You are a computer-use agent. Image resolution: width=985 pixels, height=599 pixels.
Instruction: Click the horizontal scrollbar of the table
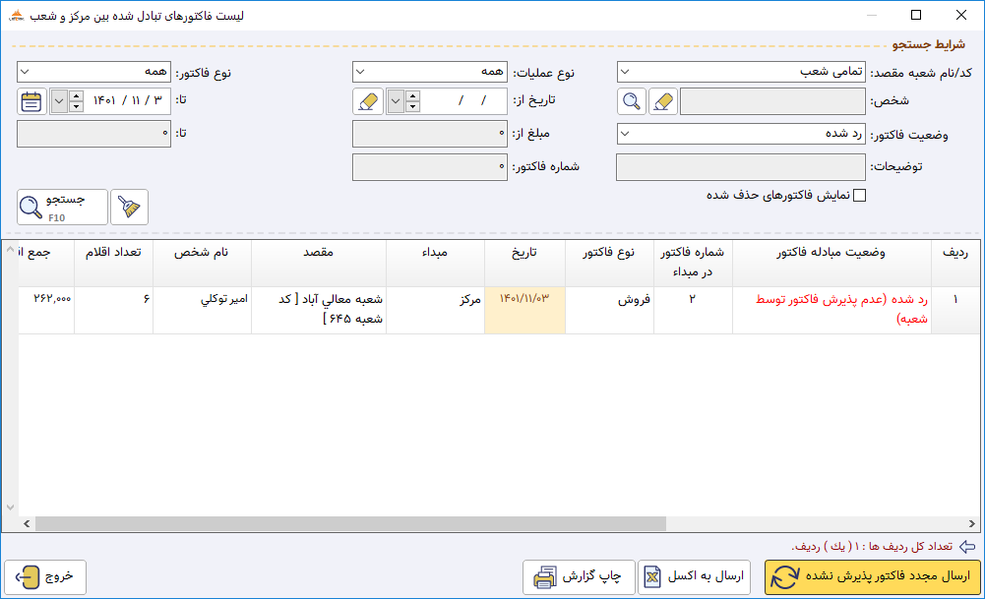point(350,523)
